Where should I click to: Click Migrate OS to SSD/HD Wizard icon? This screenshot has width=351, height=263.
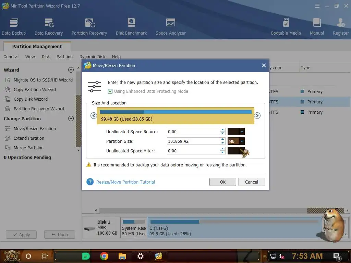click(x=8, y=80)
